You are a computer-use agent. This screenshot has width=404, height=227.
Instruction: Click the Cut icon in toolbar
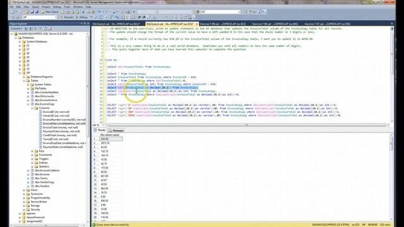(83, 12)
